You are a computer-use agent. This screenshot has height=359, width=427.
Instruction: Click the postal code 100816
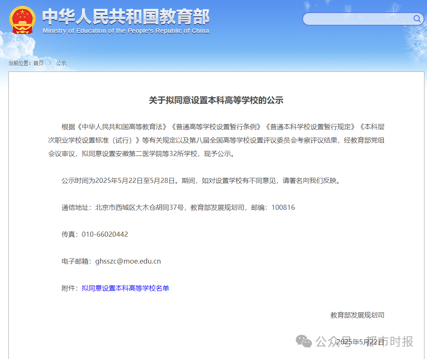pyautogui.click(x=283, y=207)
